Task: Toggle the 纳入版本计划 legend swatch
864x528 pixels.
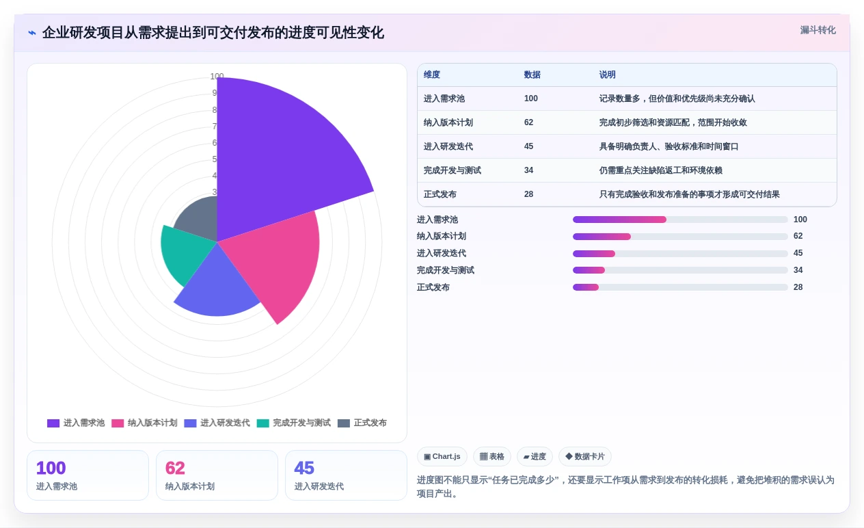Action: pos(118,423)
